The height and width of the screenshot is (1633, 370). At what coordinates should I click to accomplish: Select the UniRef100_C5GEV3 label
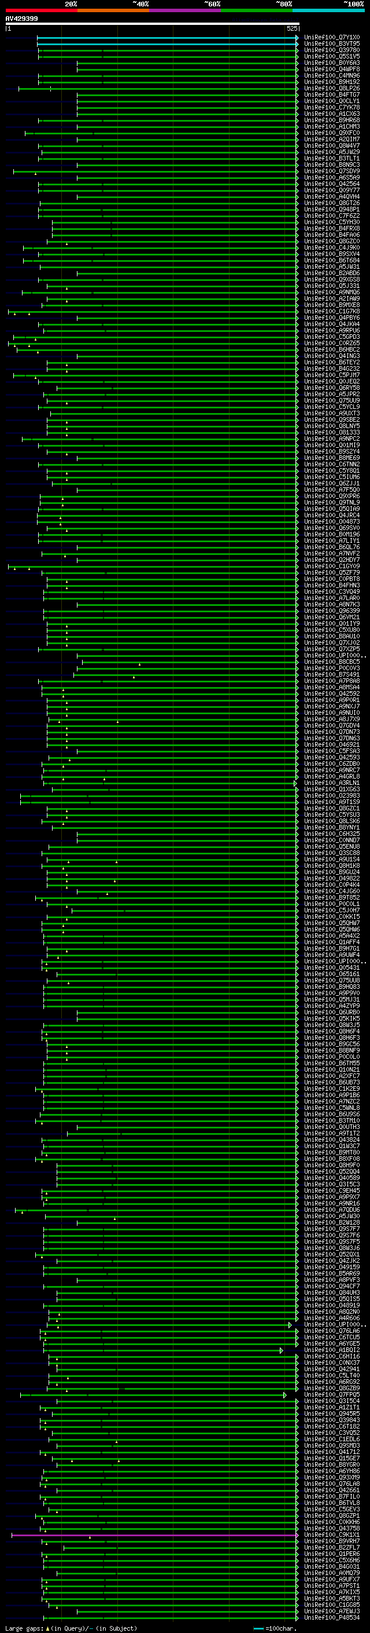pos(332,1510)
